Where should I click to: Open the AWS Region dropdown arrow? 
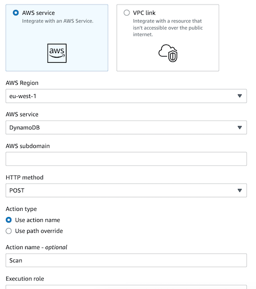point(240,96)
